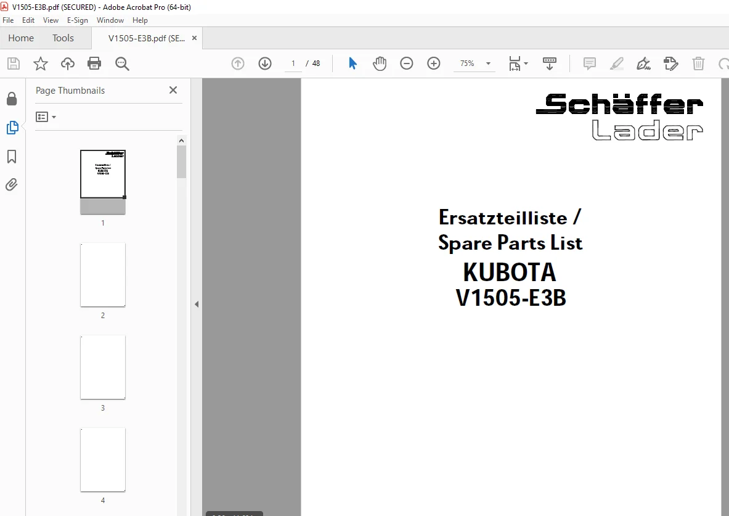729x516 pixels.
Task: Select the highlight text pen tool
Action: (616, 63)
